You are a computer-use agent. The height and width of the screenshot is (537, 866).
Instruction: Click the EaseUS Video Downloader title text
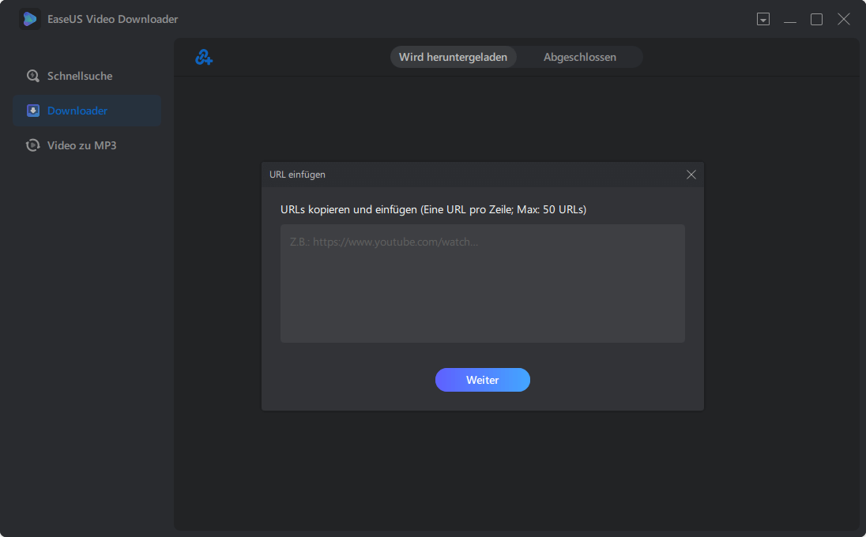click(113, 19)
